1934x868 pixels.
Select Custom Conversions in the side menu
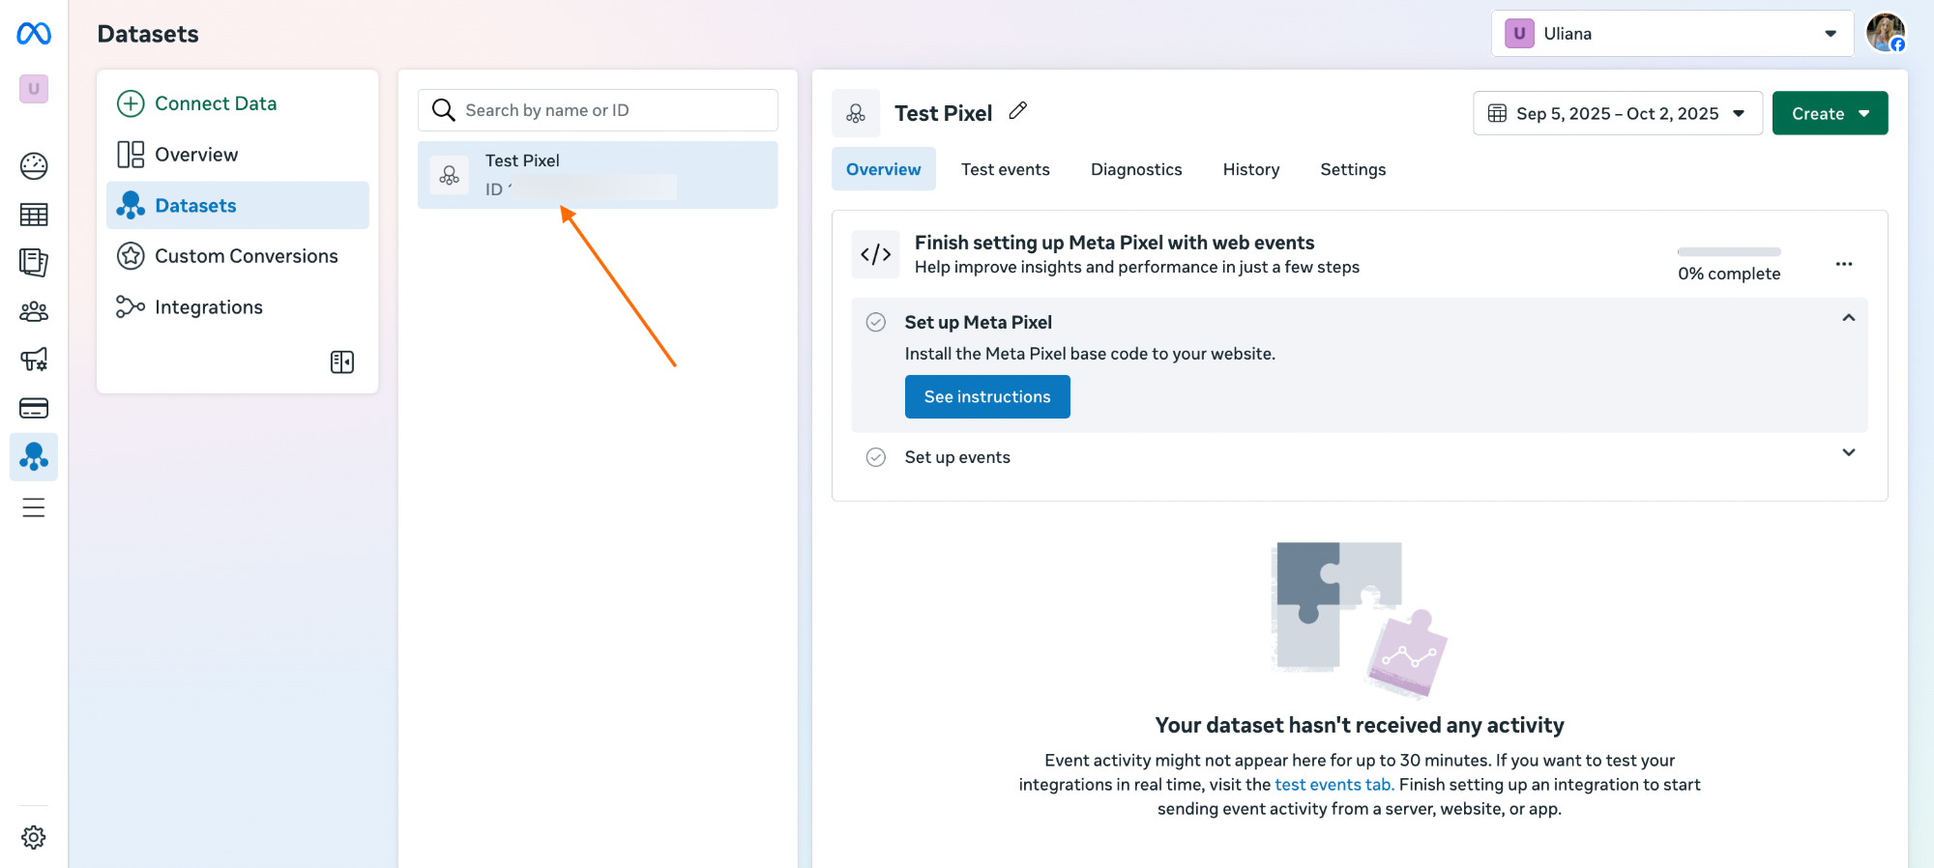pyautogui.click(x=238, y=256)
